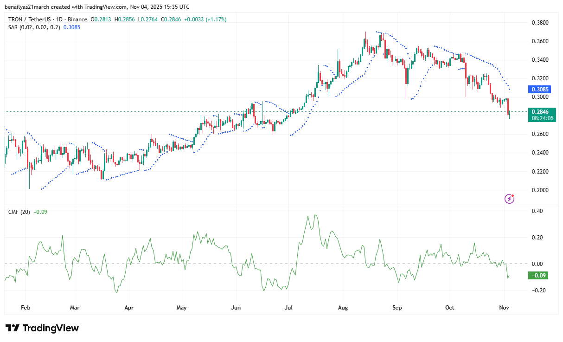
Task: Select the Aug label on the time axis
Action: tap(343, 307)
